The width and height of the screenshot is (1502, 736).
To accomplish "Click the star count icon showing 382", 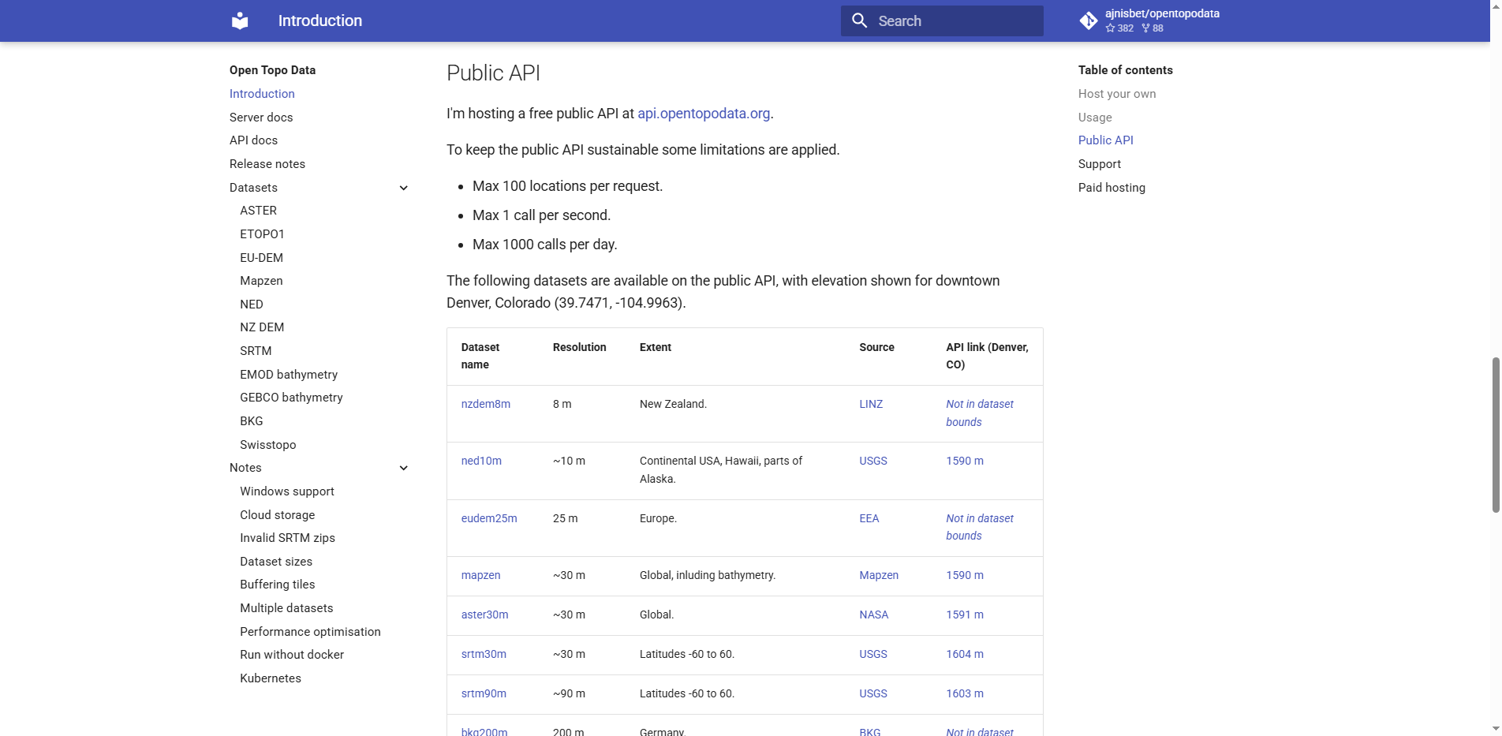I will coord(1112,28).
